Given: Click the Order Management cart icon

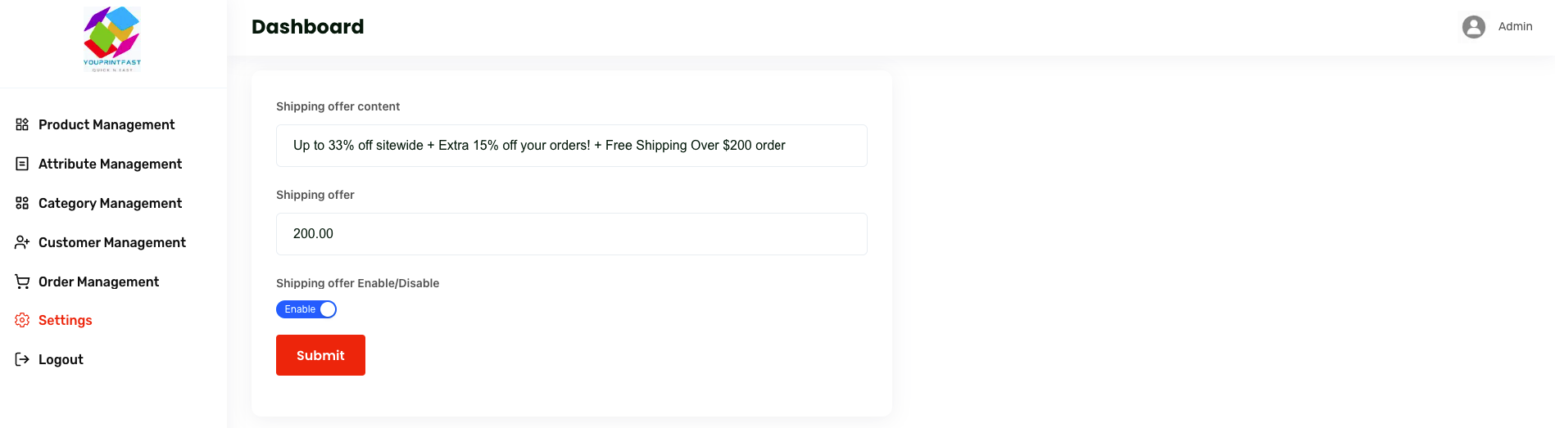Looking at the screenshot, I should 22,282.
